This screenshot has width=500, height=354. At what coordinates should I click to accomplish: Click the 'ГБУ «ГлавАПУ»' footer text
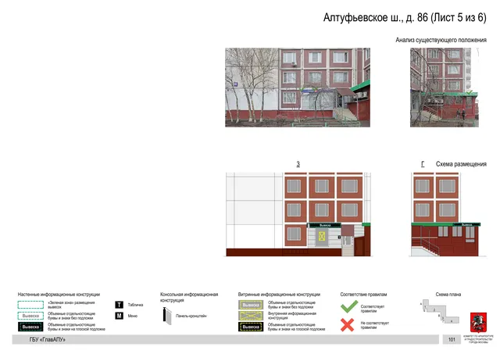click(x=47, y=340)
